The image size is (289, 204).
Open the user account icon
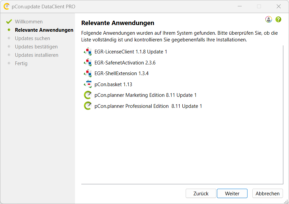point(269,19)
